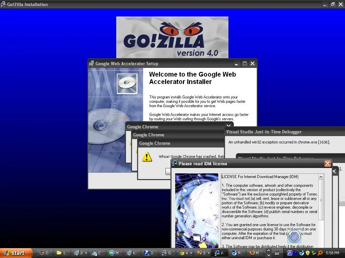Screen dimensions: 345x258
Task: Select the active IDM taskbar item P.
Action: (x=220, y=253)
